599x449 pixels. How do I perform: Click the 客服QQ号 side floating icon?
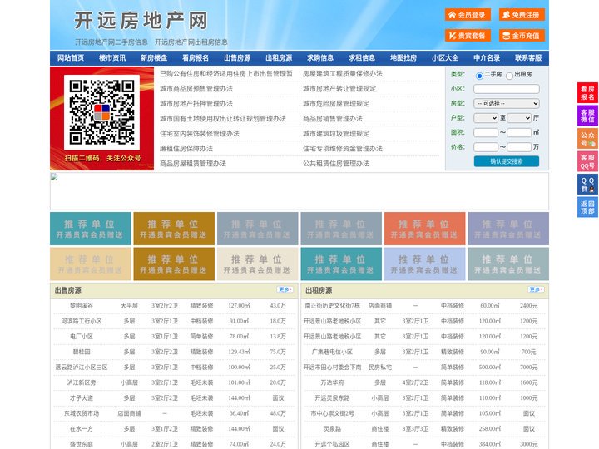[587, 161]
